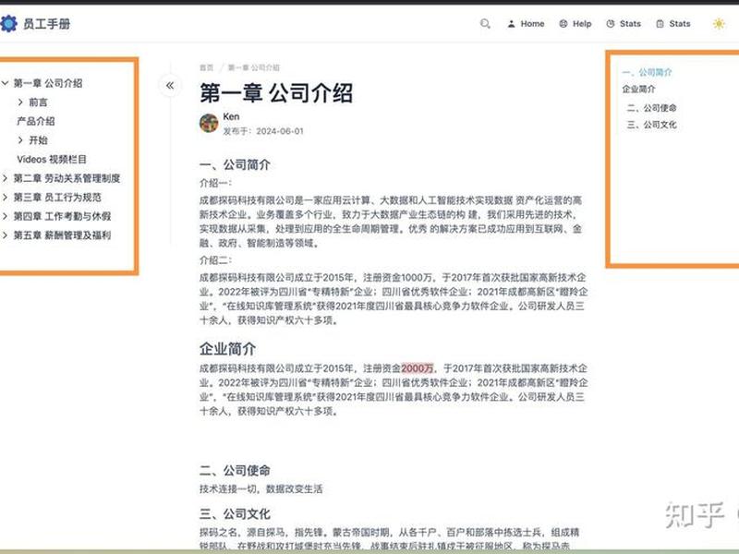Viewport: 739px width, 554px height.
Task: Click the 第一章 公司介绍 breadcrumb
Action: point(253,67)
